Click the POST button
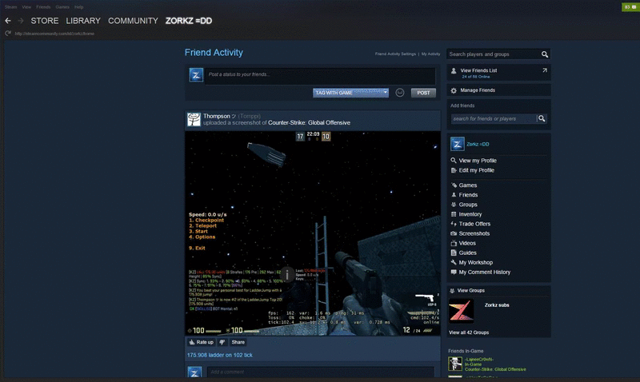Image resolution: width=640 pixels, height=382 pixels. pos(423,93)
